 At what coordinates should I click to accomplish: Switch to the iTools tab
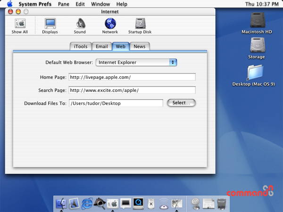pos(81,47)
